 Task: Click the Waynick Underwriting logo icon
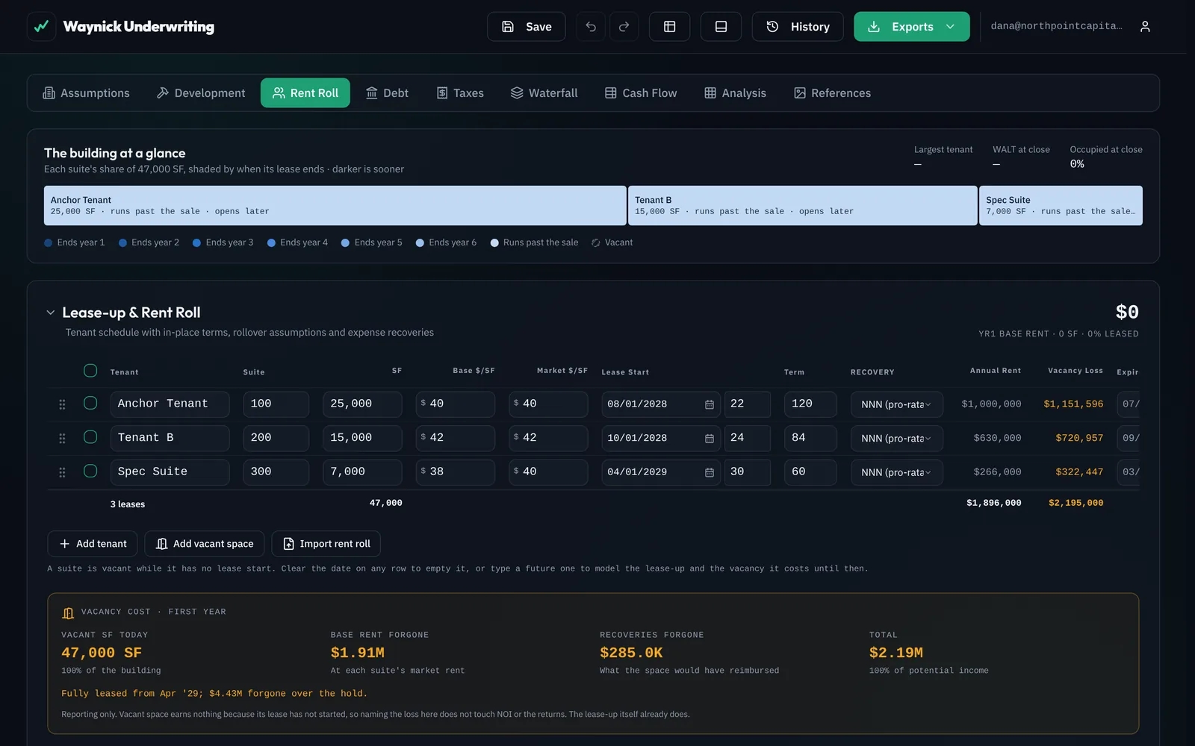pos(42,27)
